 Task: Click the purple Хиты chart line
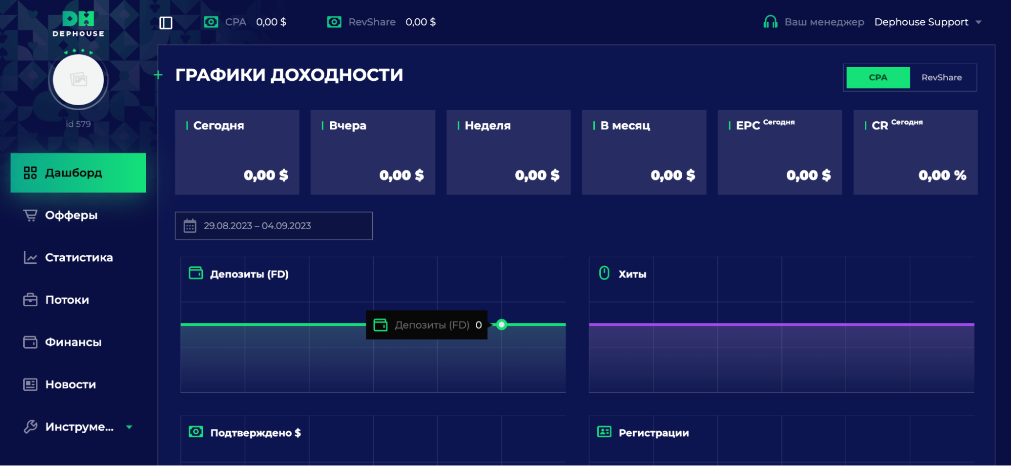coord(781,324)
